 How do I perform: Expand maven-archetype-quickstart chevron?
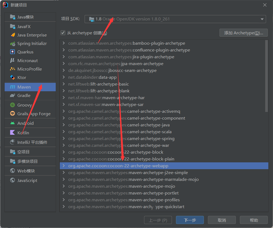pyautogui.click(x=64, y=206)
